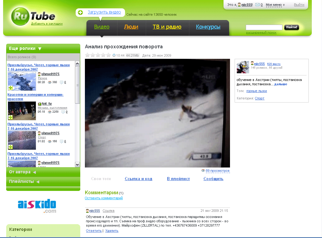The width and height of the screenshot is (322, 238).
Task: Rate the video with the first star
Action: pos(87,55)
